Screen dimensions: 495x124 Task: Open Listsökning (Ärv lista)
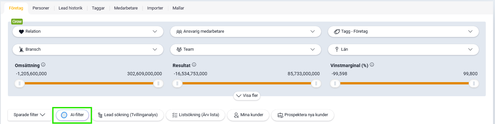coord(195,115)
